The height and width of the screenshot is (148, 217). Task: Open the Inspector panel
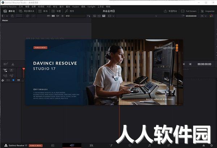(208, 11)
